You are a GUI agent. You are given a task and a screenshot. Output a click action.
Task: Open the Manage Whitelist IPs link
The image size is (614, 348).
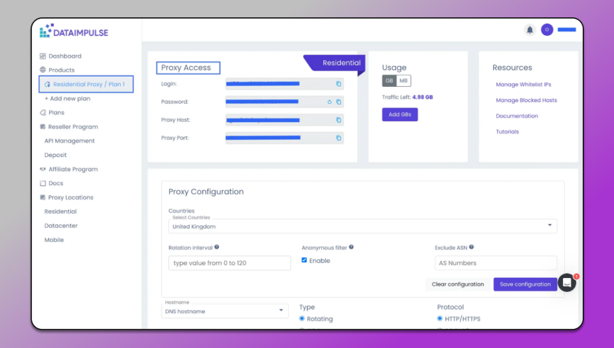click(x=522, y=84)
